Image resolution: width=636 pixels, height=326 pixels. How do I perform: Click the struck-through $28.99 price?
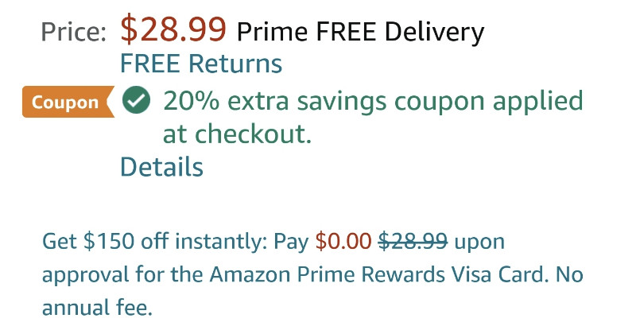(413, 241)
